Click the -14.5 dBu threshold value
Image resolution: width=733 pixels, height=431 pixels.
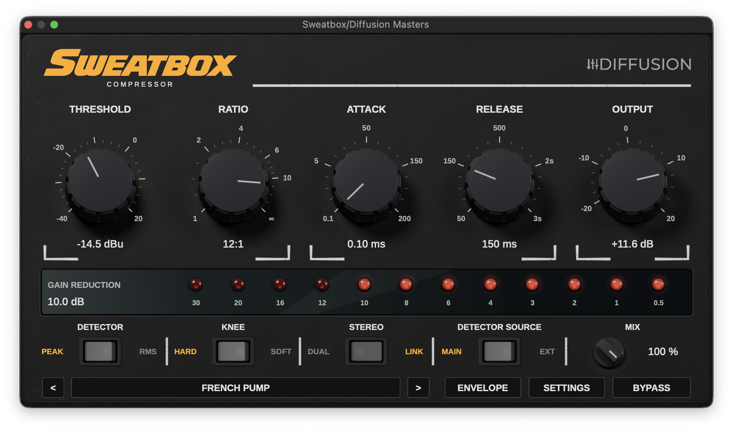coord(100,244)
